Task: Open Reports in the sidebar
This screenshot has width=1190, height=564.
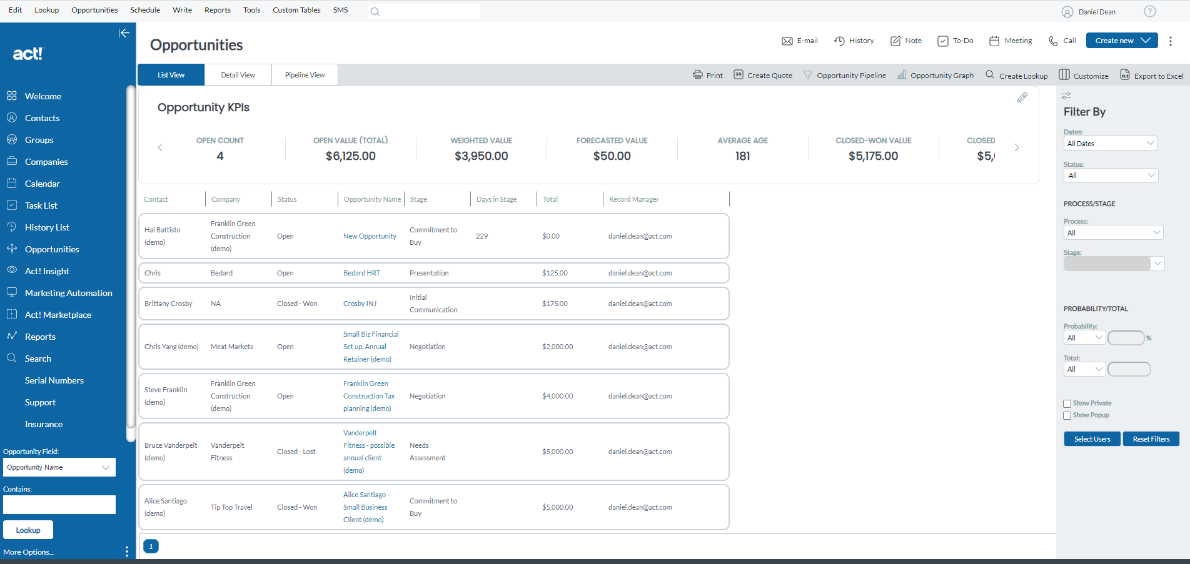Action: pyautogui.click(x=40, y=337)
